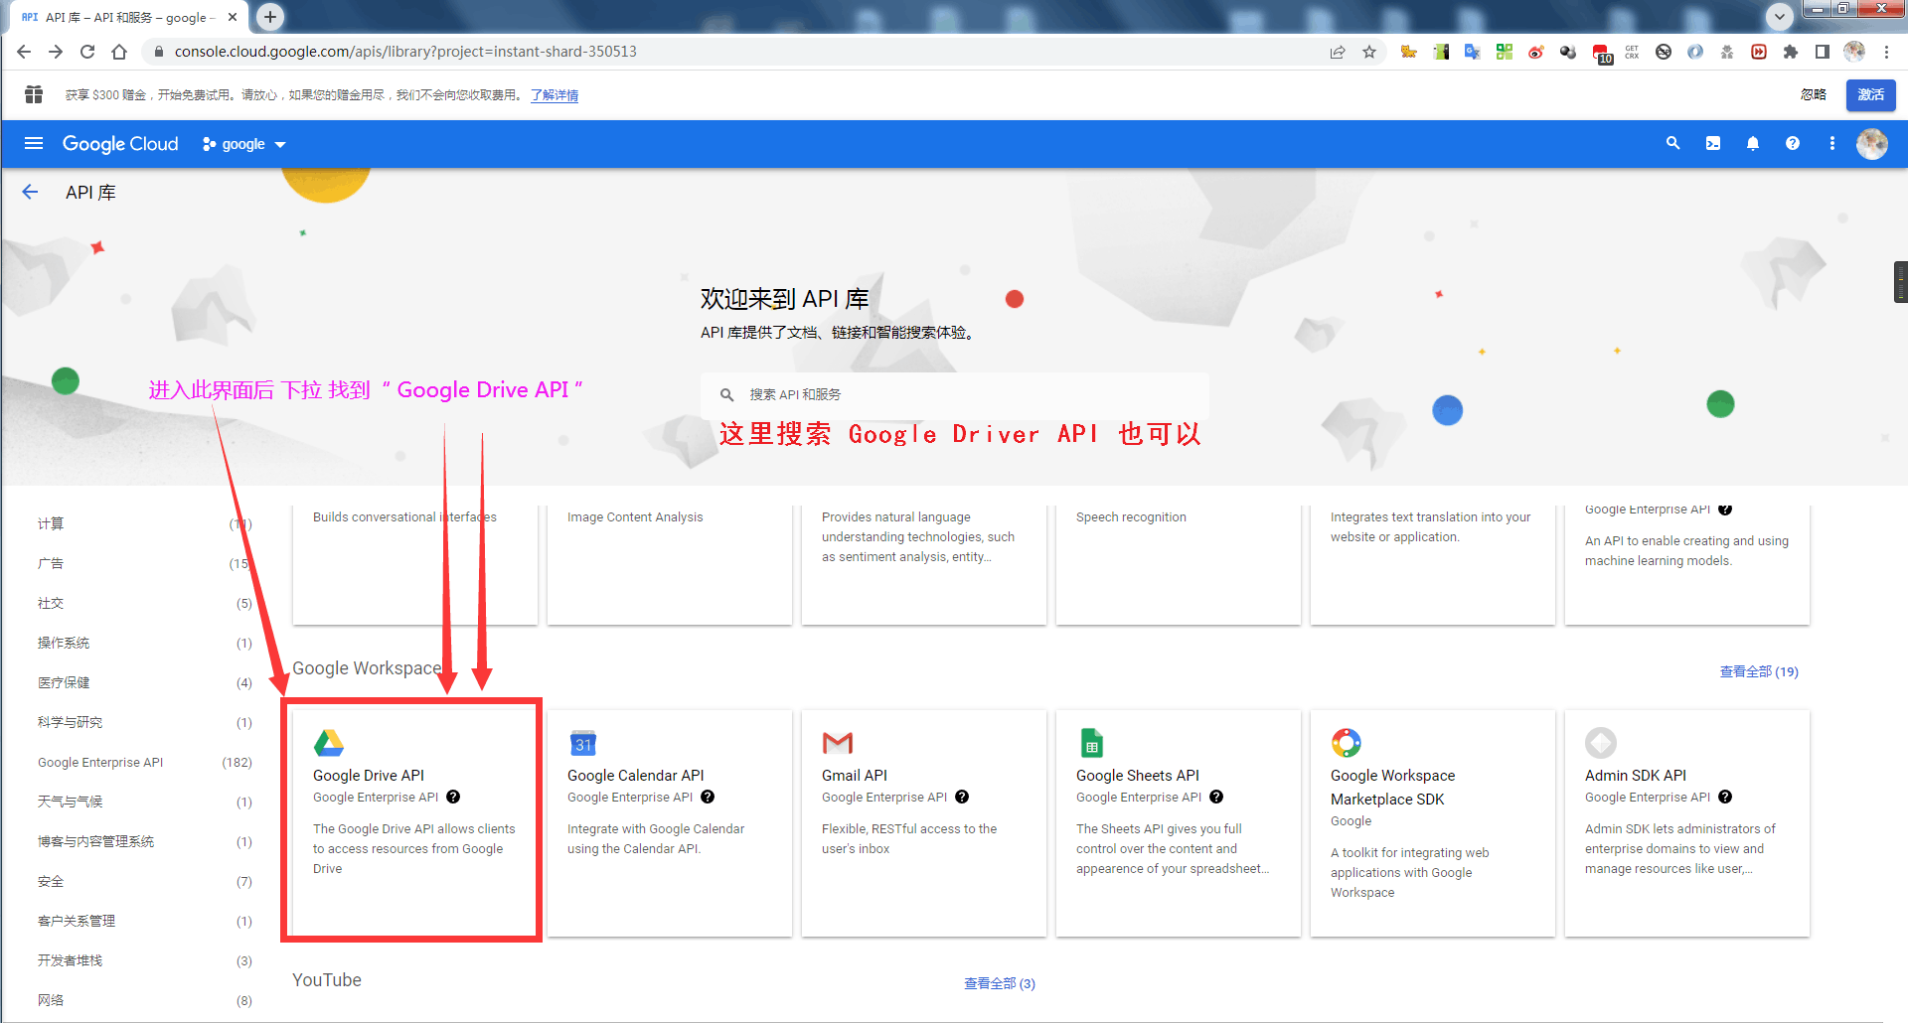This screenshot has height=1023, width=1908.
Task: Open 查看全部 (19) for Google Workspace
Action: [x=1757, y=671]
